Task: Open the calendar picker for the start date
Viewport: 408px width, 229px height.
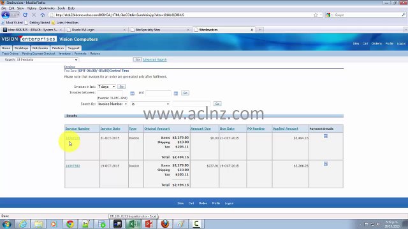Action: (x=132, y=94)
